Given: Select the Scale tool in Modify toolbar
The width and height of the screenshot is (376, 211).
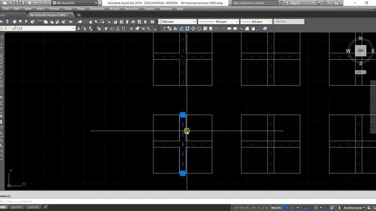Looking at the screenshot, I should click(205, 29).
